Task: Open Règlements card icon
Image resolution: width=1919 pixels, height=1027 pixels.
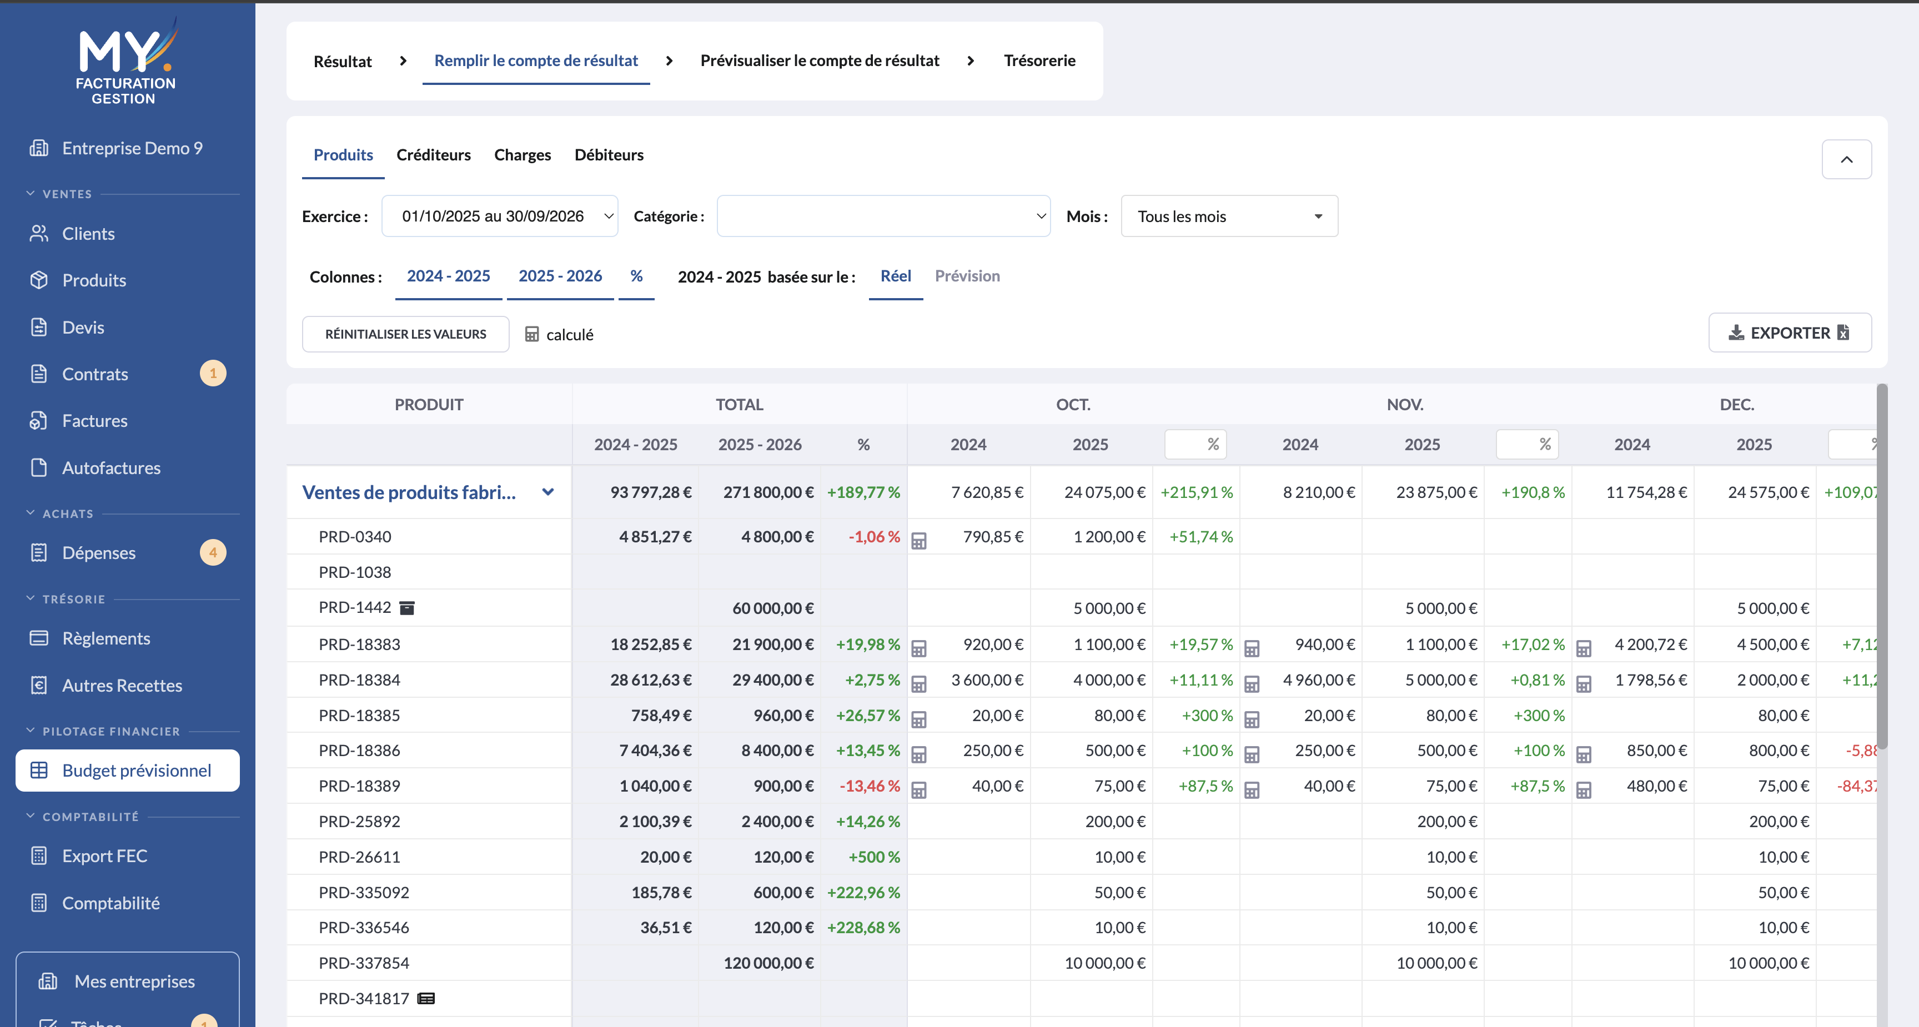Action: tap(39, 638)
